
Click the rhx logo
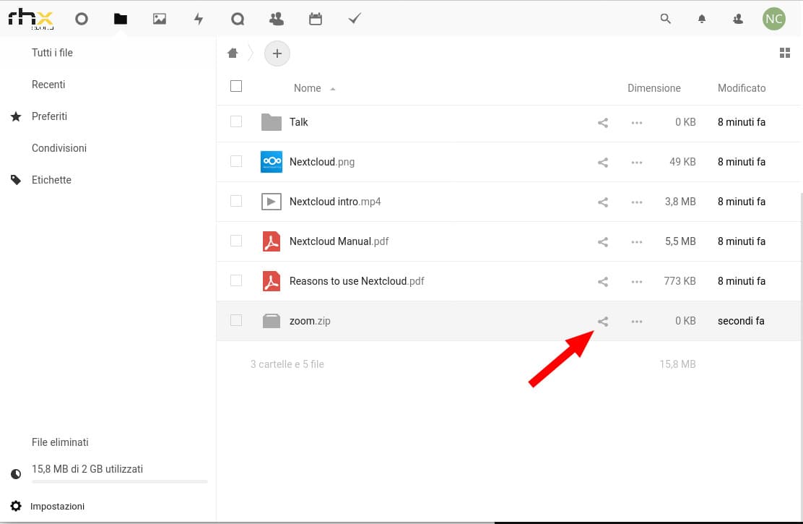click(x=31, y=19)
